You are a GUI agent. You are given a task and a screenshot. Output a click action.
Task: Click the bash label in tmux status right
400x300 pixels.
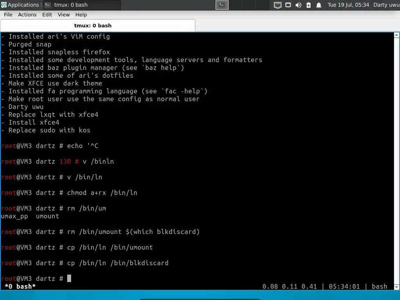(x=379, y=286)
